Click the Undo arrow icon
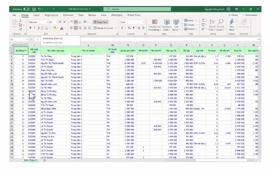Viewport: 274px width, 170px height. point(39,9)
